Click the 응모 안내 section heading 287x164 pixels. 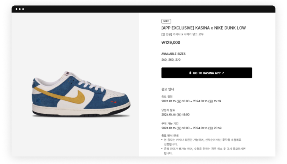pyautogui.click(x=168, y=89)
